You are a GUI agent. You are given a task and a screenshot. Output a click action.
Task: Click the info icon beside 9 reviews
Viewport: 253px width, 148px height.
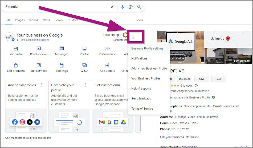point(196,86)
